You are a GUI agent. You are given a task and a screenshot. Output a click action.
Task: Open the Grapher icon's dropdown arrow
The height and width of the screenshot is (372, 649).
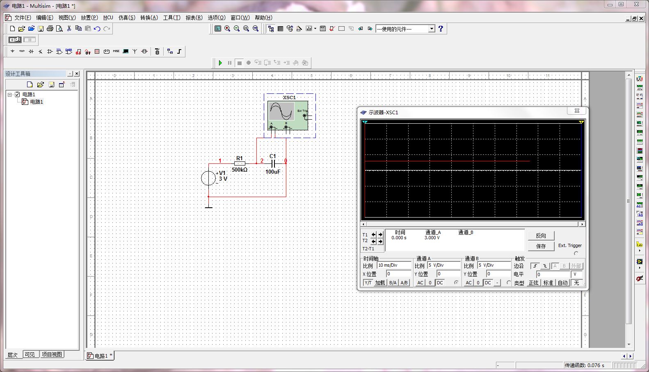315,29
